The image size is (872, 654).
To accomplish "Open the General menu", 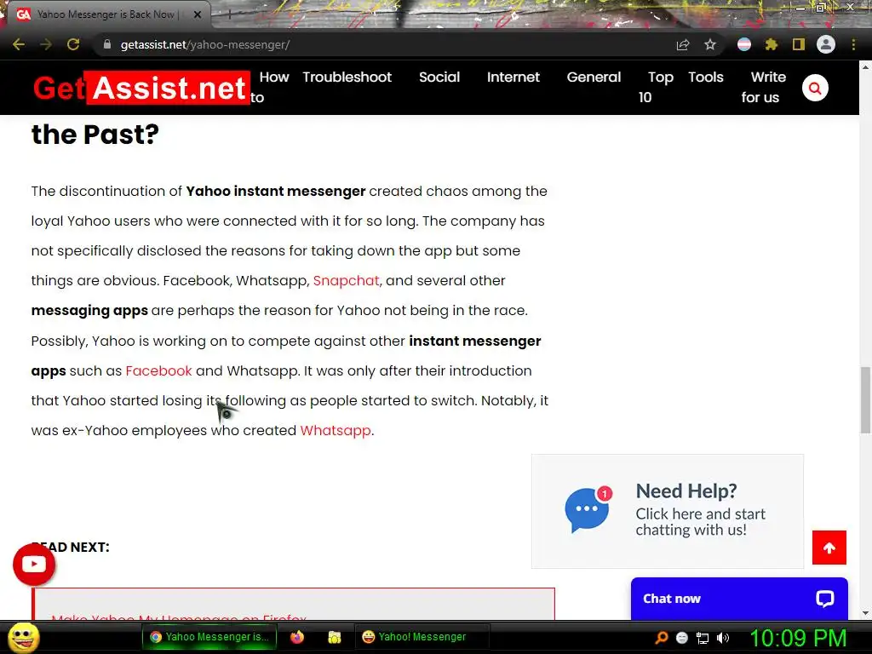I will tap(594, 77).
